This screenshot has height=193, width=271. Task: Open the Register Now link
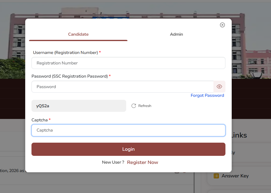pos(143,162)
